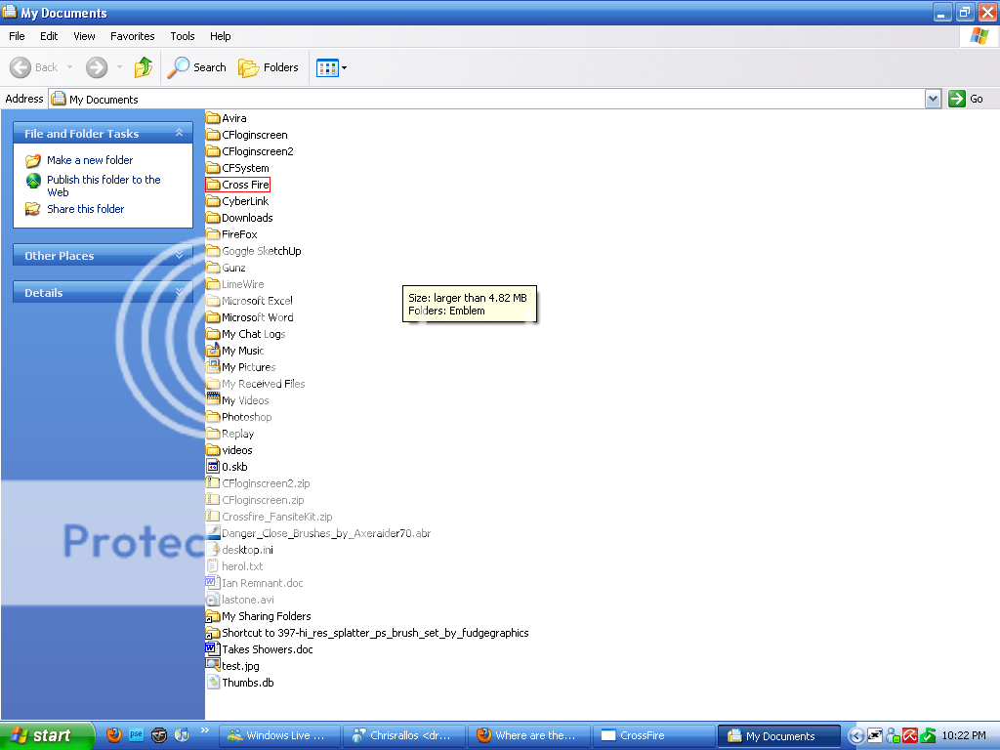The height and width of the screenshot is (750, 1000).
Task: Click the Windows Messenger tray icon
Action: pyautogui.click(x=893, y=735)
